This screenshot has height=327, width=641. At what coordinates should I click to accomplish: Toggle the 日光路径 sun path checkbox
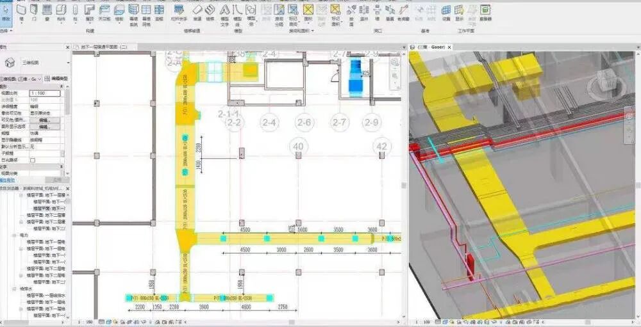pyautogui.click(x=33, y=161)
